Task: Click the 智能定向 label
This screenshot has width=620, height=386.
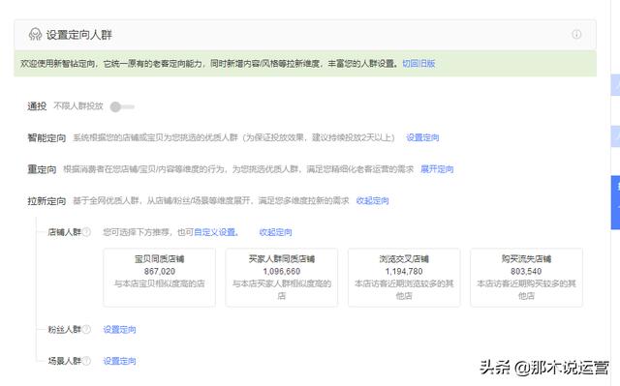Action: point(46,137)
